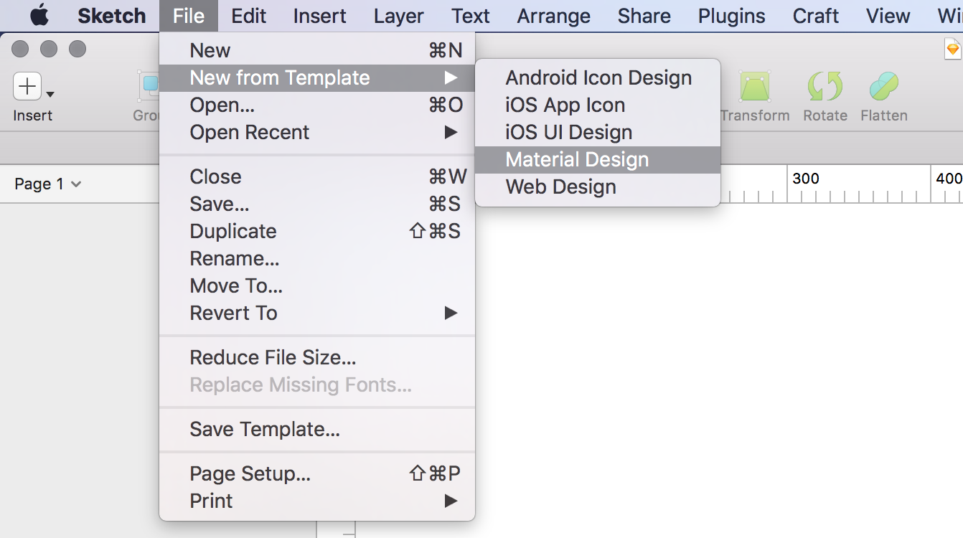Select New from Template submenu entry
Image resolution: width=963 pixels, height=538 pixels.
[317, 77]
